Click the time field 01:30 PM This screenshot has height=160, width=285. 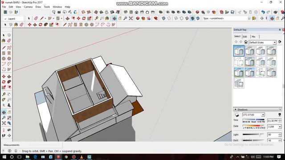click(x=273, y=121)
